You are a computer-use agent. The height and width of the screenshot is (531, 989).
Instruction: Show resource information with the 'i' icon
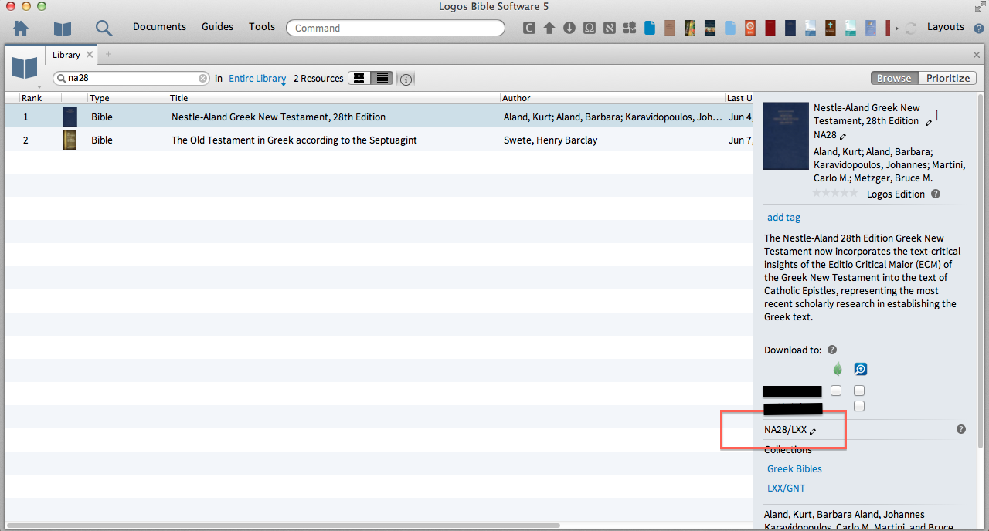click(406, 79)
